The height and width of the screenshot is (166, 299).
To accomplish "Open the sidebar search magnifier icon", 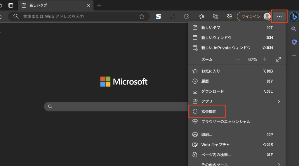I will [x=294, y=29].
